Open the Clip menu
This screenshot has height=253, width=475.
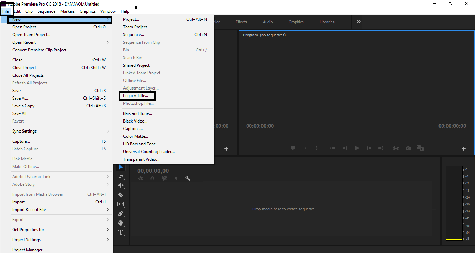tap(29, 11)
